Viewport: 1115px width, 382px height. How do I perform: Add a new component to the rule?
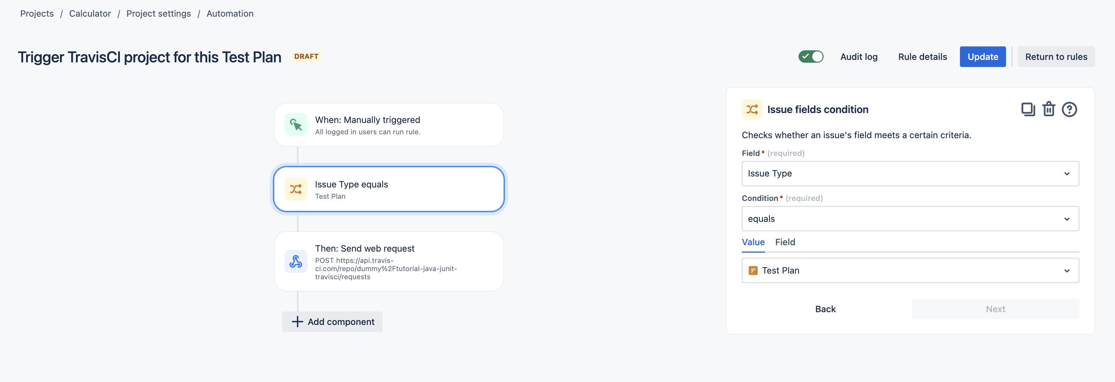(x=332, y=321)
